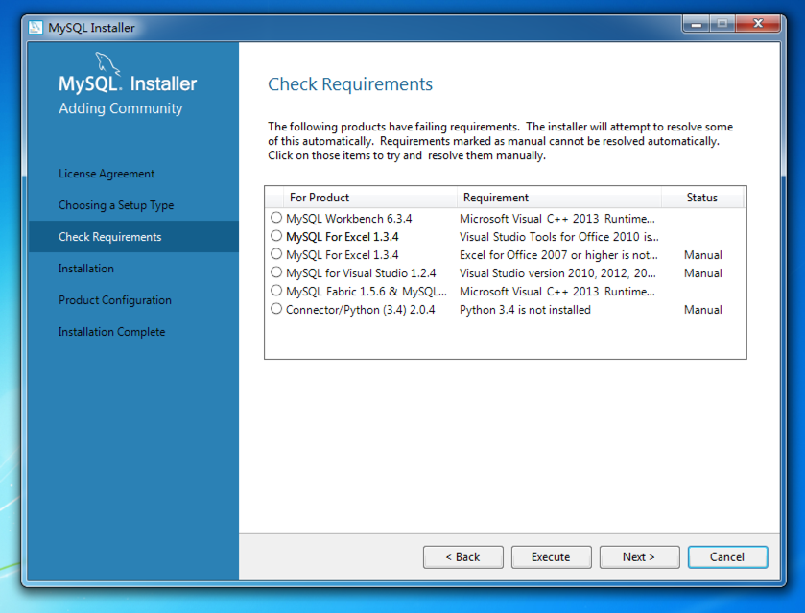This screenshot has height=613, width=805.
Task: Click Manual status for Connector/Python row
Action: (x=703, y=310)
